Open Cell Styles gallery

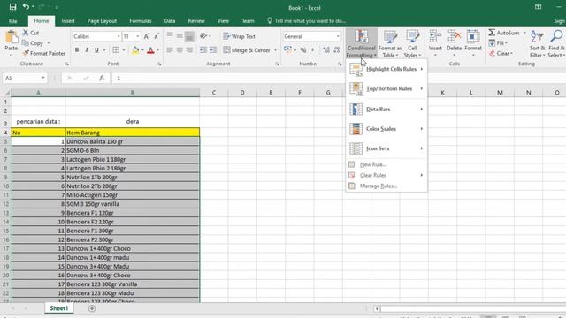pyautogui.click(x=412, y=44)
